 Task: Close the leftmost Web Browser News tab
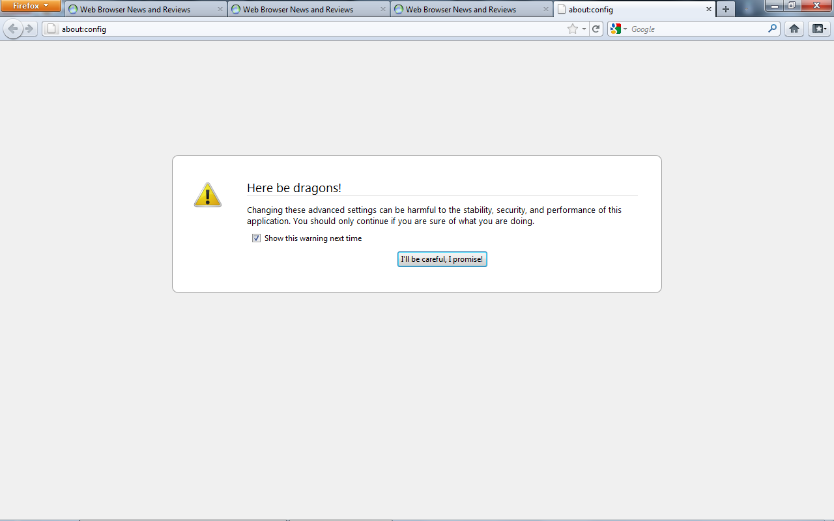click(220, 10)
